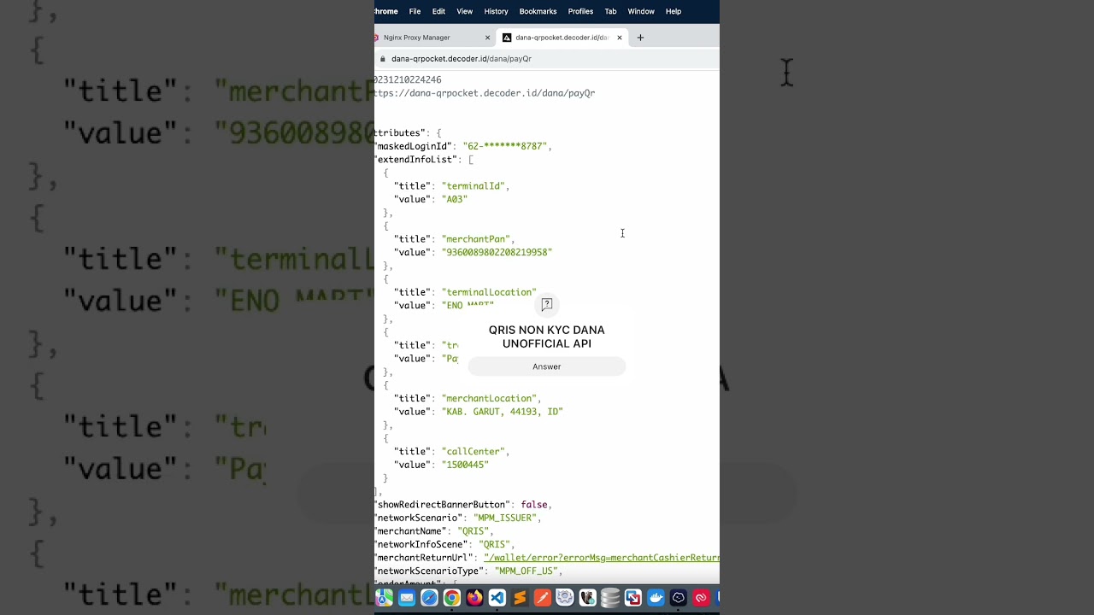Open the View menu
Viewport: 1094px width, 615px height.
pyautogui.click(x=465, y=11)
